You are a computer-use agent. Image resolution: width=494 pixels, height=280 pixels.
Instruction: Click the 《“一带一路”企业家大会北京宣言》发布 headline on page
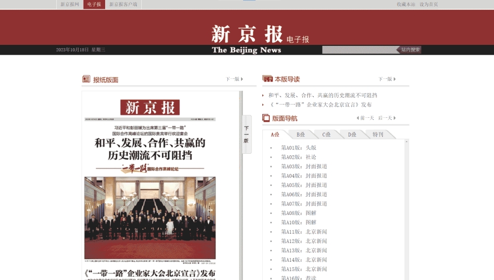click(x=150, y=273)
